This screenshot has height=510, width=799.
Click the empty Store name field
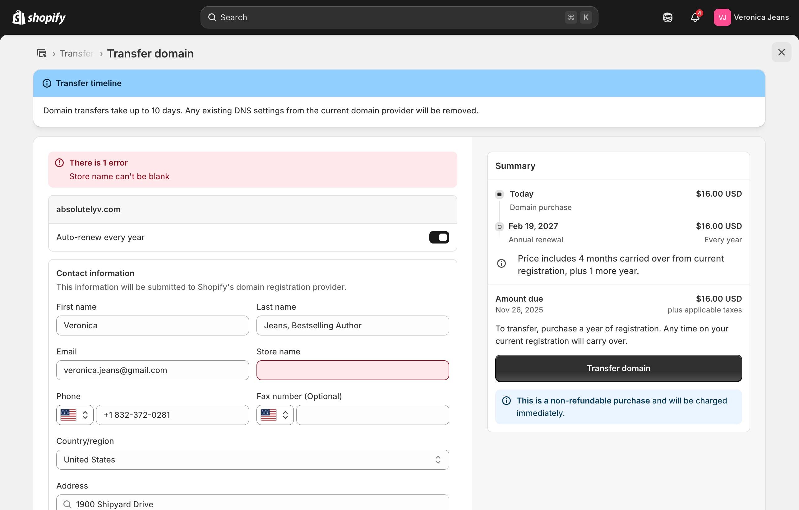tap(352, 370)
